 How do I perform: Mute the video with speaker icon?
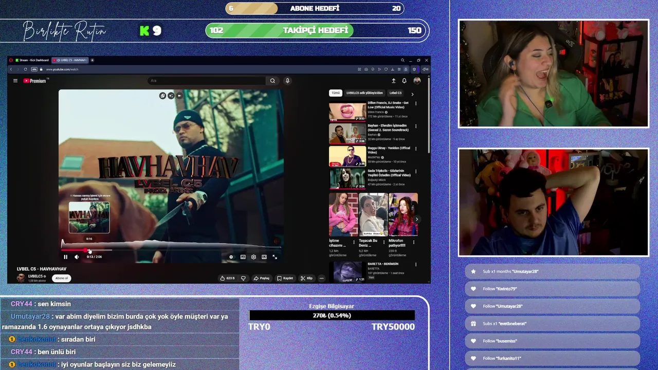[x=77, y=257]
